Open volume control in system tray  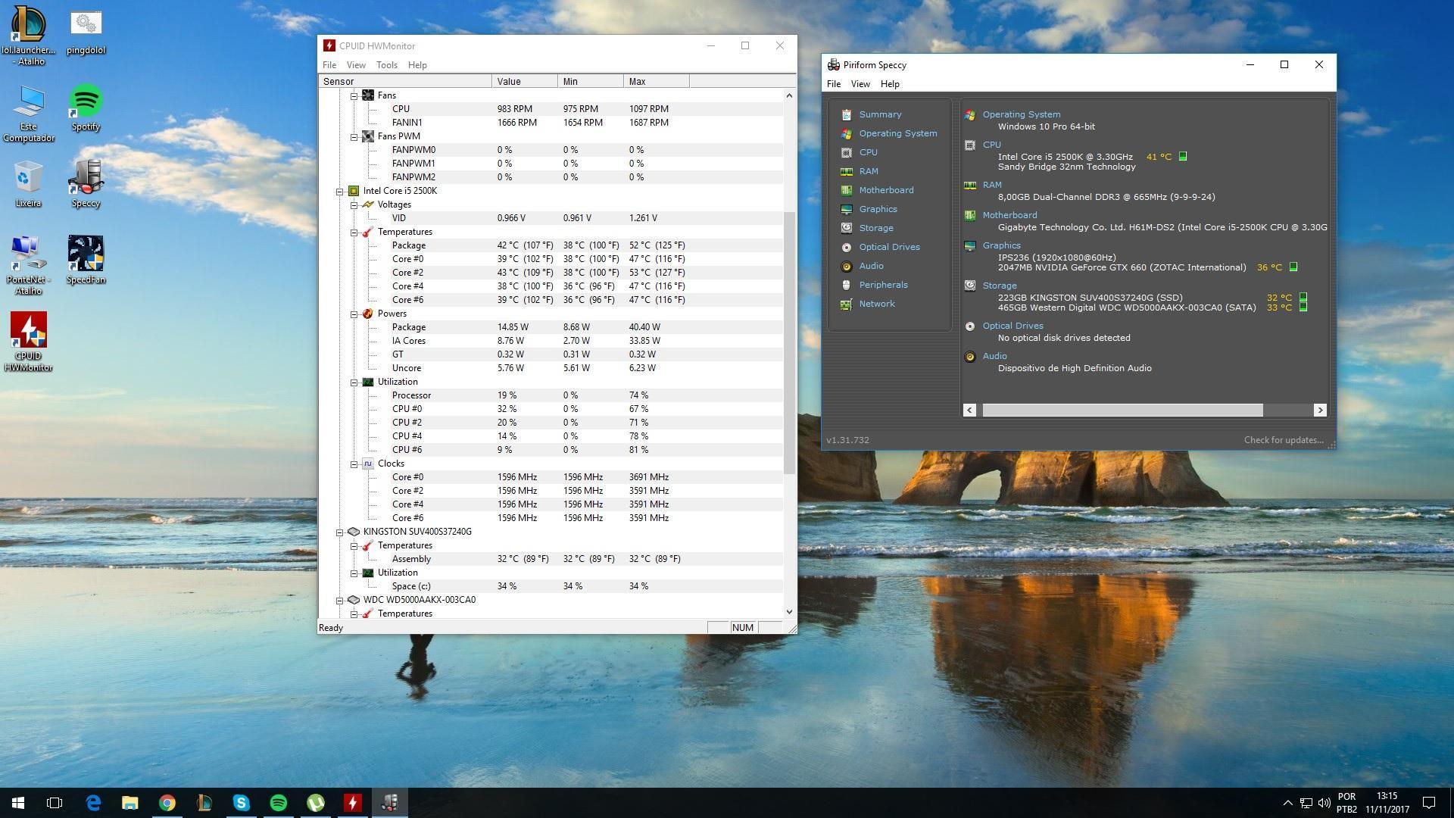(x=1325, y=803)
